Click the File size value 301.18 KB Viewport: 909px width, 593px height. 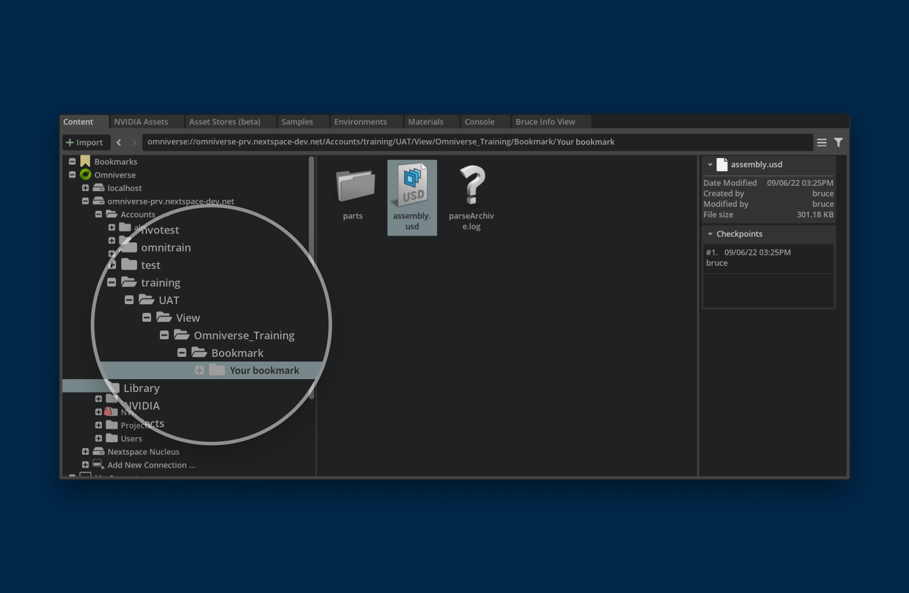click(x=815, y=214)
